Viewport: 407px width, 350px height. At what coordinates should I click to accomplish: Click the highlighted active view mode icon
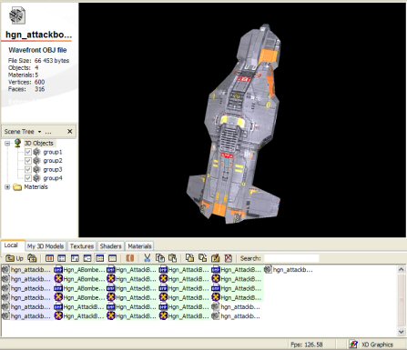pyautogui.click(x=100, y=258)
